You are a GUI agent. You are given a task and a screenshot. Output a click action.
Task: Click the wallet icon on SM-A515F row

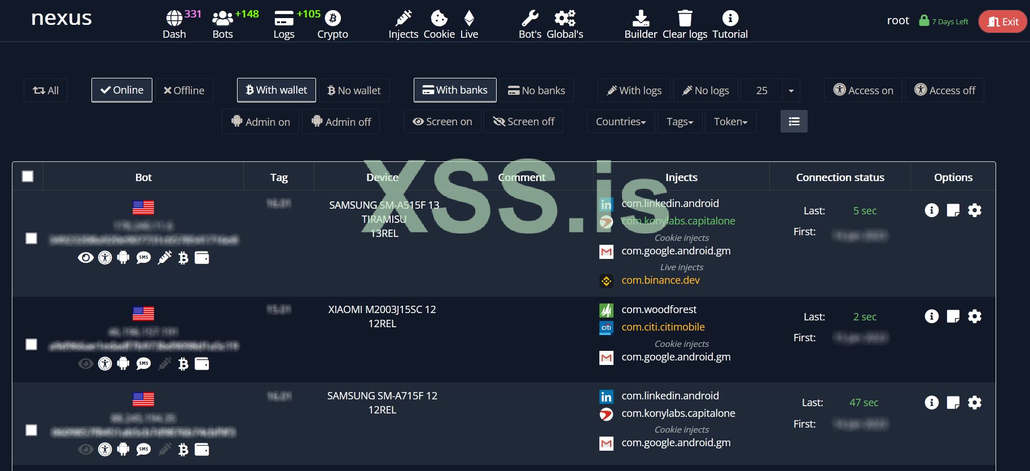pos(202,258)
